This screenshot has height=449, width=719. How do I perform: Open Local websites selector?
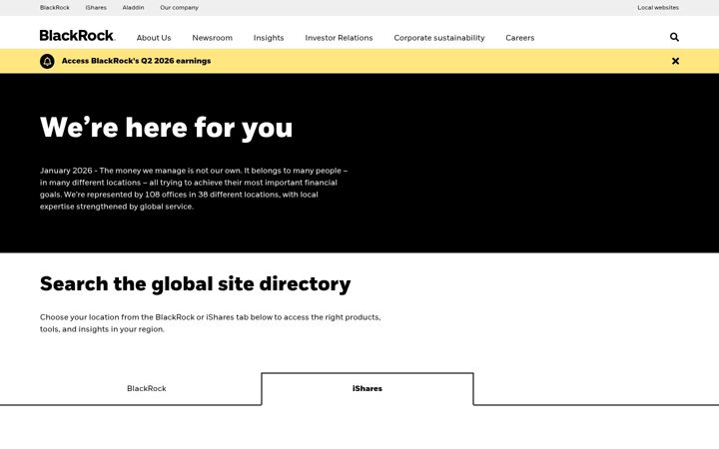pos(658,8)
